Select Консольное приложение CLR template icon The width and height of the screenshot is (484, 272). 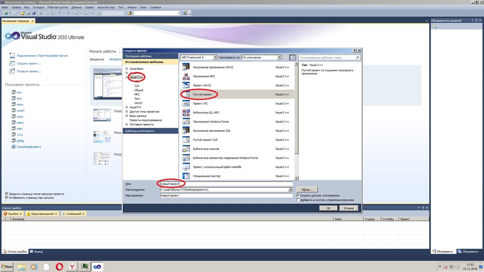[186, 131]
